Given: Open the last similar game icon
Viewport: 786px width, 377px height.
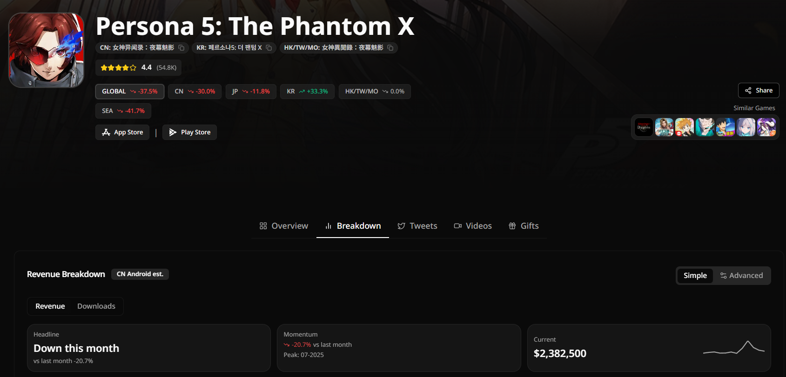Looking at the screenshot, I should [766, 127].
